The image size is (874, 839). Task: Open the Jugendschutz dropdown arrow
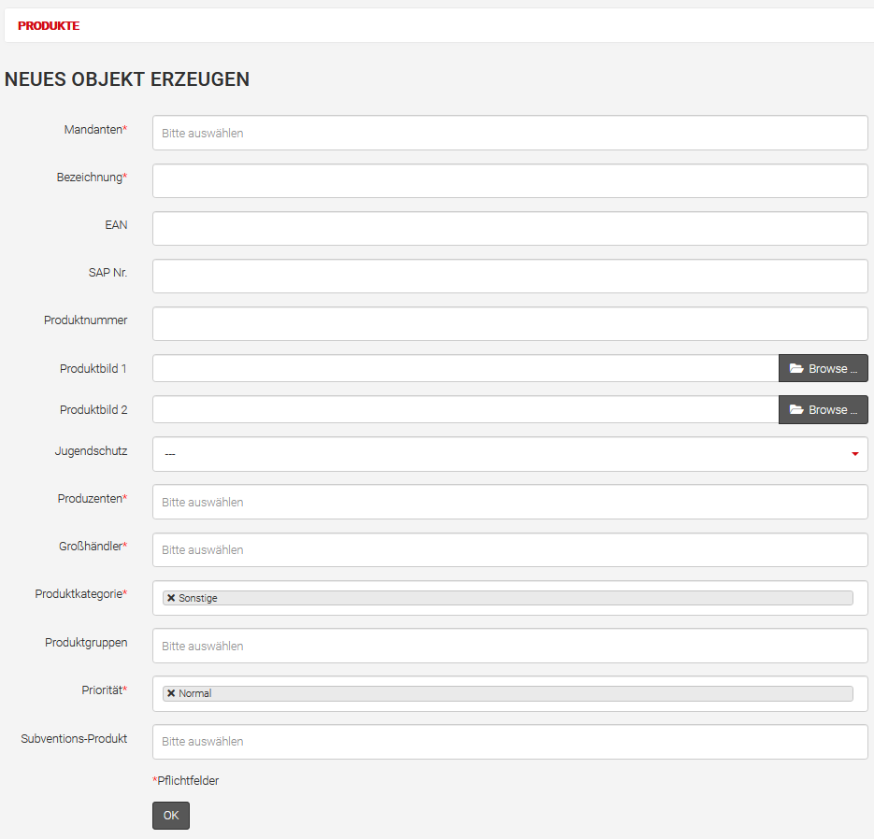pos(854,454)
